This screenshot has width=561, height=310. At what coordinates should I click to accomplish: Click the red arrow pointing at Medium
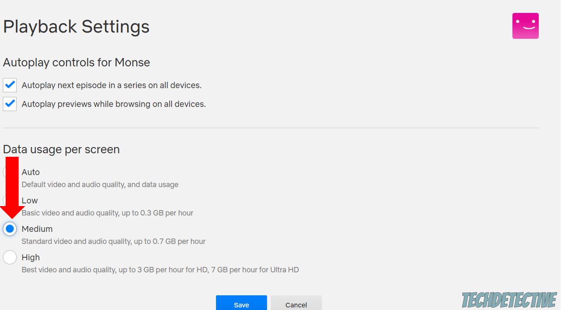12,188
